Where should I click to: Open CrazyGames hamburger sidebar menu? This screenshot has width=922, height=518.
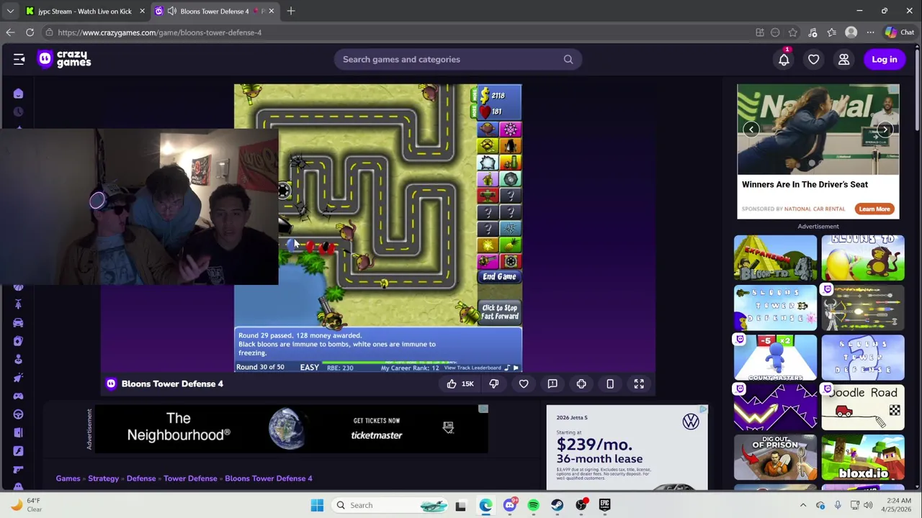(x=19, y=60)
